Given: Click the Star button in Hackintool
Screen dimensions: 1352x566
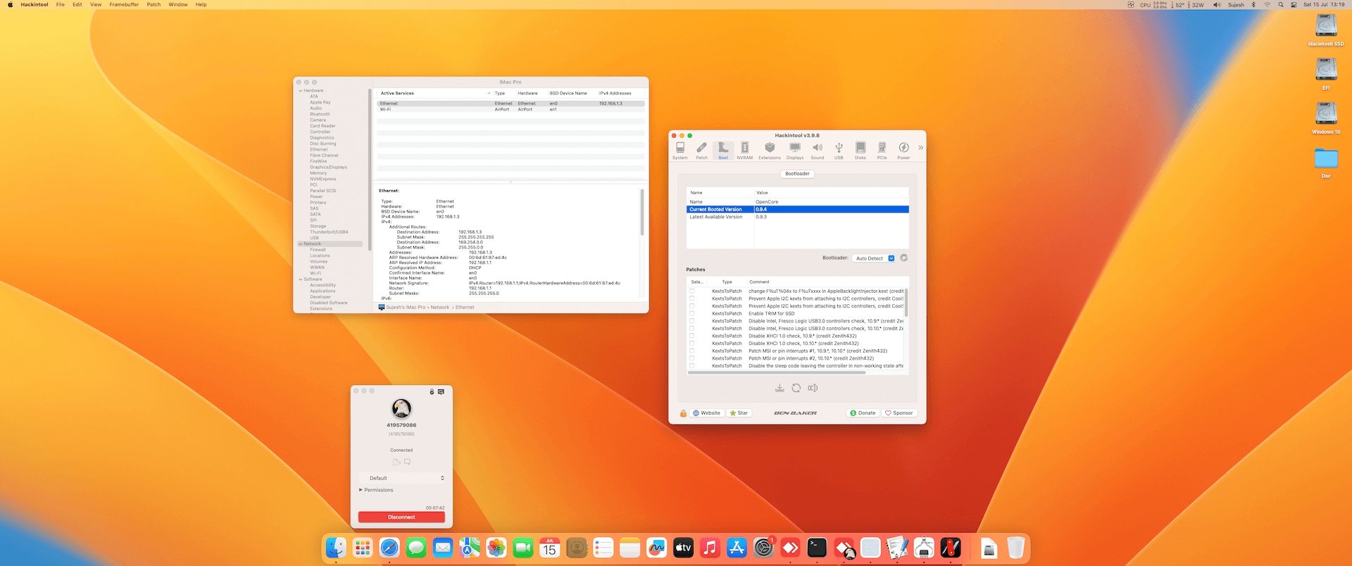Looking at the screenshot, I should coord(739,413).
